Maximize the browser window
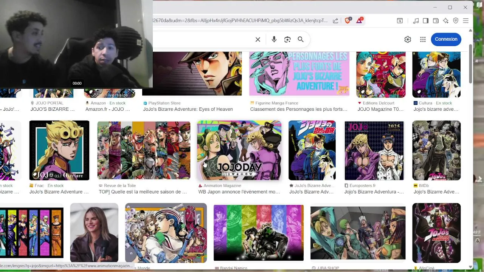484x272 pixels. [x=450, y=7]
